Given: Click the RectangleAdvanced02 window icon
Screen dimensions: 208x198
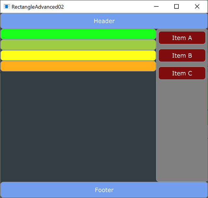Looking at the screenshot, I should point(6,7).
